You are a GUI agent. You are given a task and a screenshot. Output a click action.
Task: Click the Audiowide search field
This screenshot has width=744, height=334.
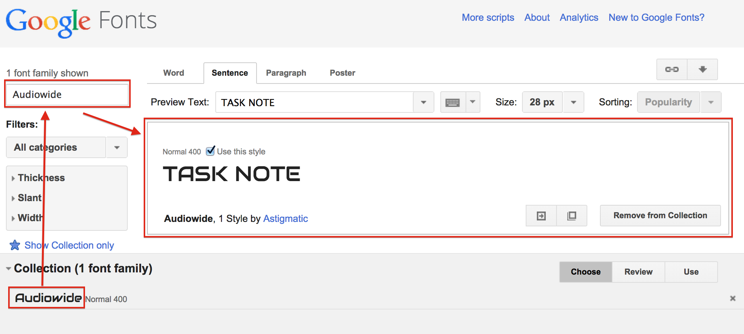[67, 94]
